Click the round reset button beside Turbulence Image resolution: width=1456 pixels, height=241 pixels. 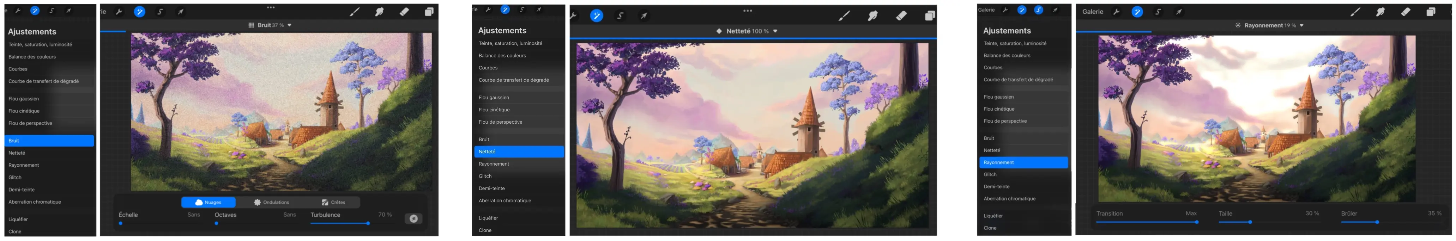(413, 218)
